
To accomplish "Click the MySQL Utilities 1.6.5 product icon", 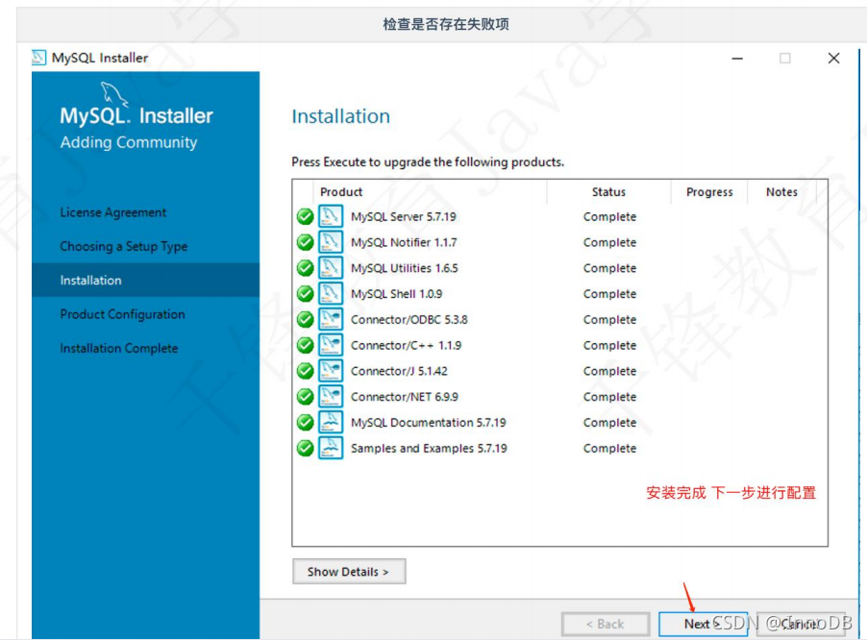I will (x=331, y=268).
